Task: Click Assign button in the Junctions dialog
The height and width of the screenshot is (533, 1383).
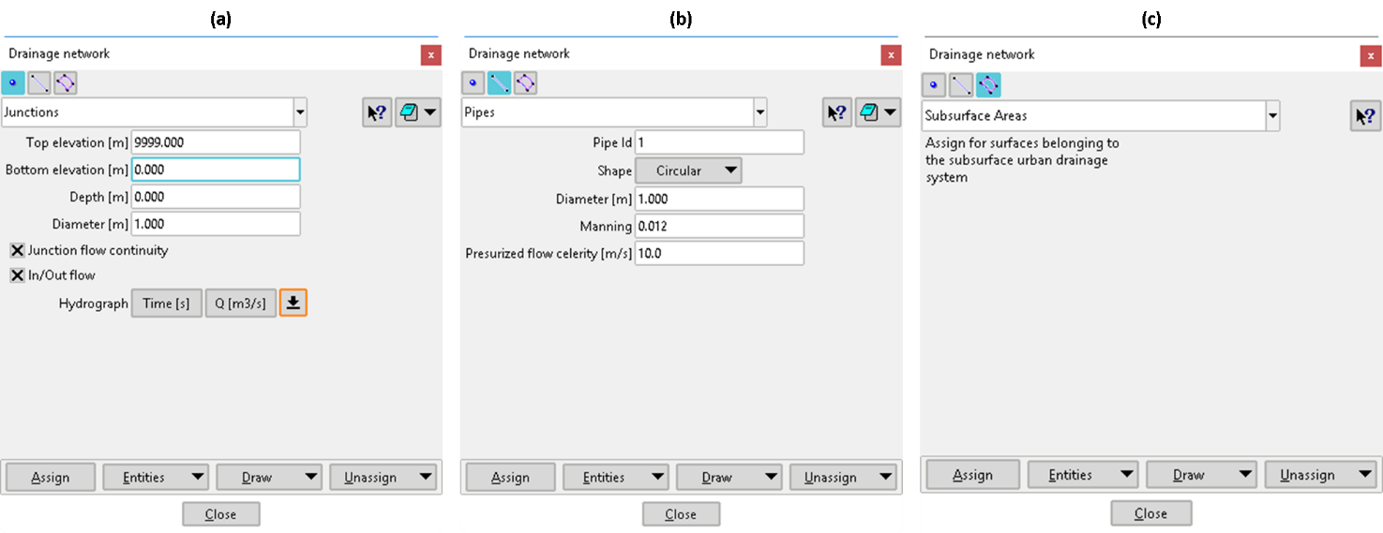Action: (51, 477)
